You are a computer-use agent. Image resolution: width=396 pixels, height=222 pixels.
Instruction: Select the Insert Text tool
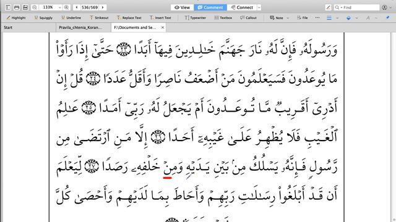point(160,18)
